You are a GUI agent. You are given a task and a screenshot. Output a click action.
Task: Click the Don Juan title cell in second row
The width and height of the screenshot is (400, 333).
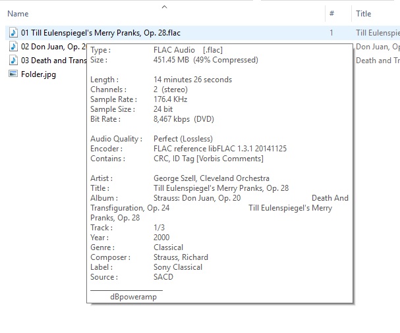point(377,47)
